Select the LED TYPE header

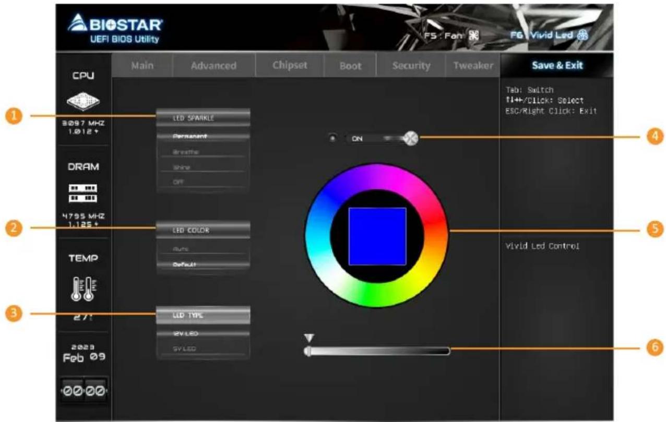click(204, 315)
